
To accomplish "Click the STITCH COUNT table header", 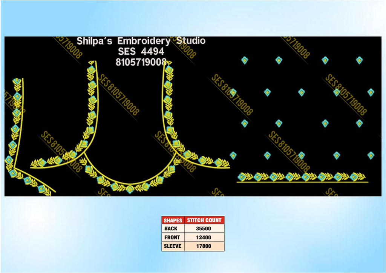I will (x=204, y=220).
